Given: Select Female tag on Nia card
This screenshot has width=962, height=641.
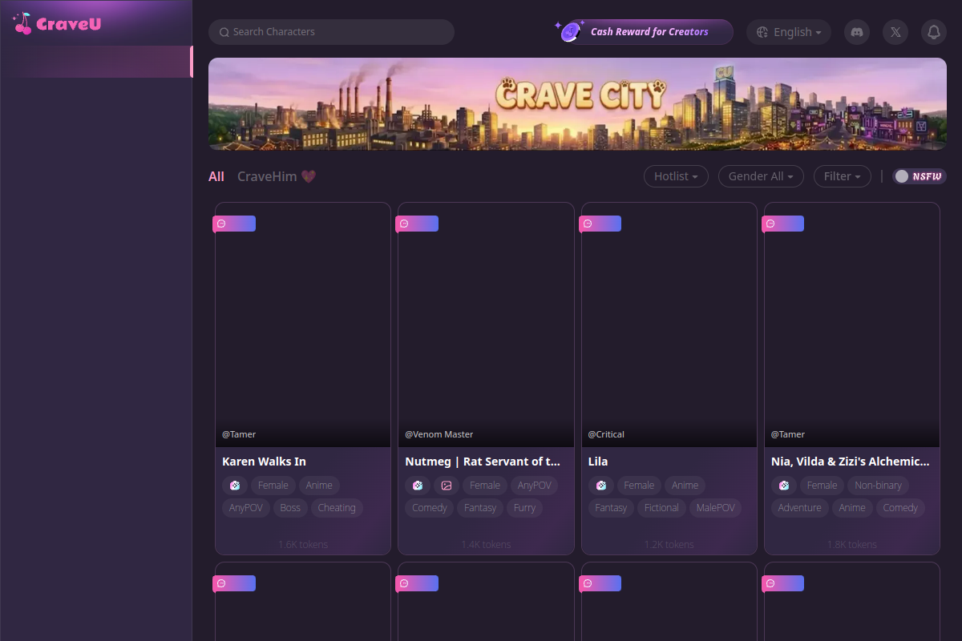Looking at the screenshot, I should pyautogui.click(x=822, y=486).
